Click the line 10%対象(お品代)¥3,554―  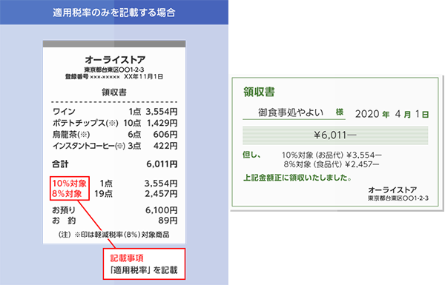[332, 155]
